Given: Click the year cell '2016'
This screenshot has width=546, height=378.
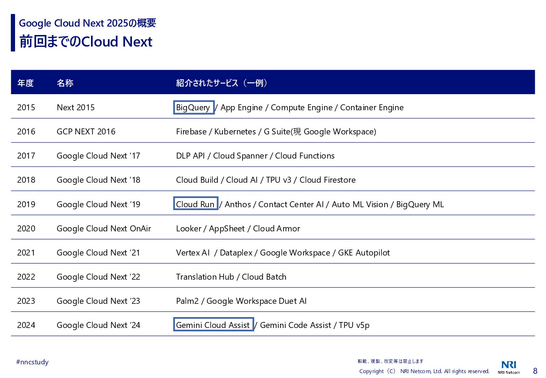Looking at the screenshot, I should click(26, 132).
